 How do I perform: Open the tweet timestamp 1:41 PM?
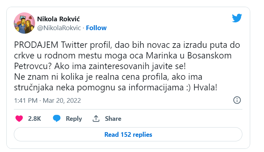pyautogui.click(x=26, y=101)
